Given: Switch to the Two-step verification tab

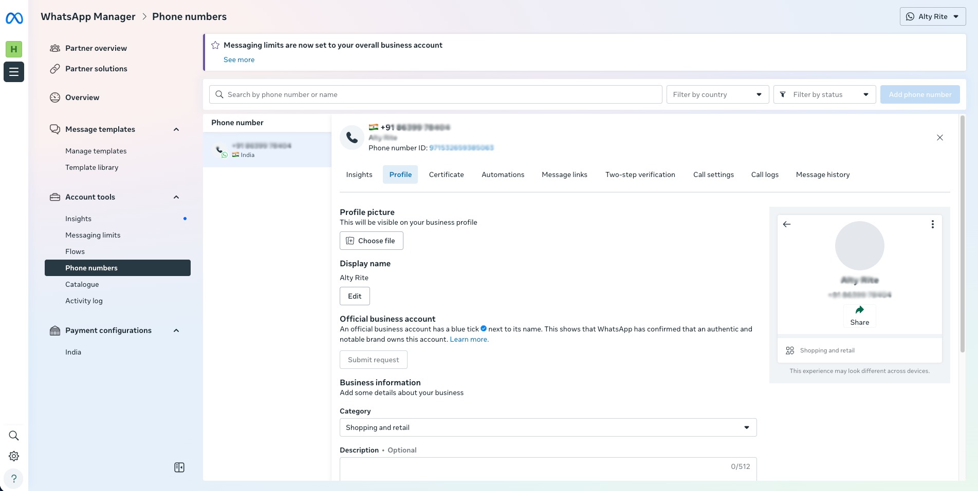Looking at the screenshot, I should (640, 174).
